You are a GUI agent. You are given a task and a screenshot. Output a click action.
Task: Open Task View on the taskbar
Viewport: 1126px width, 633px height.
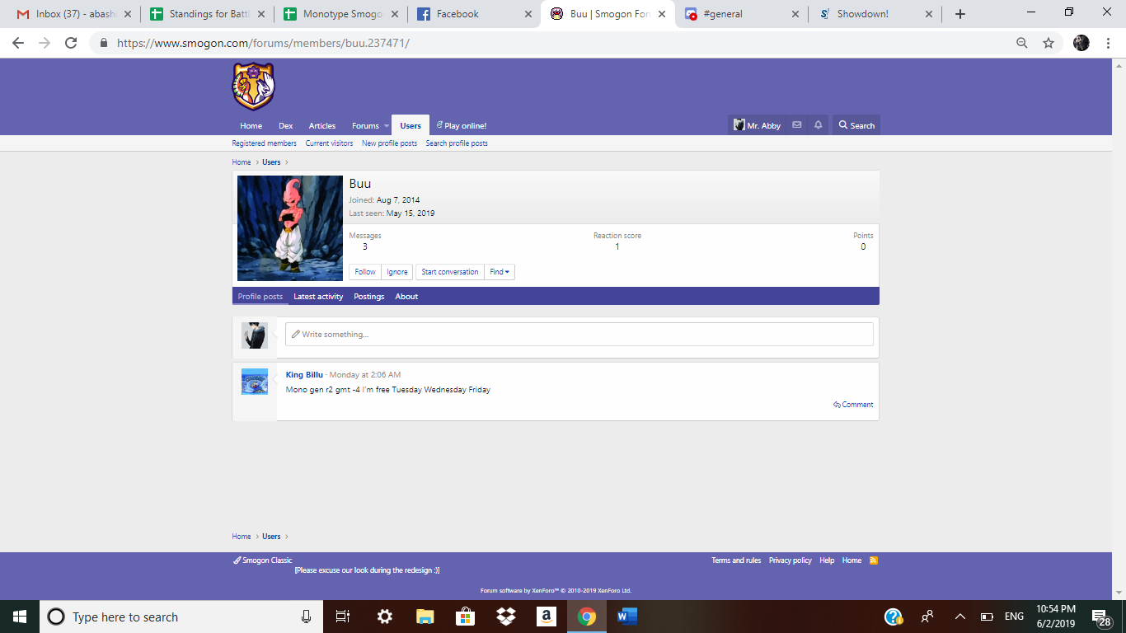tap(343, 617)
